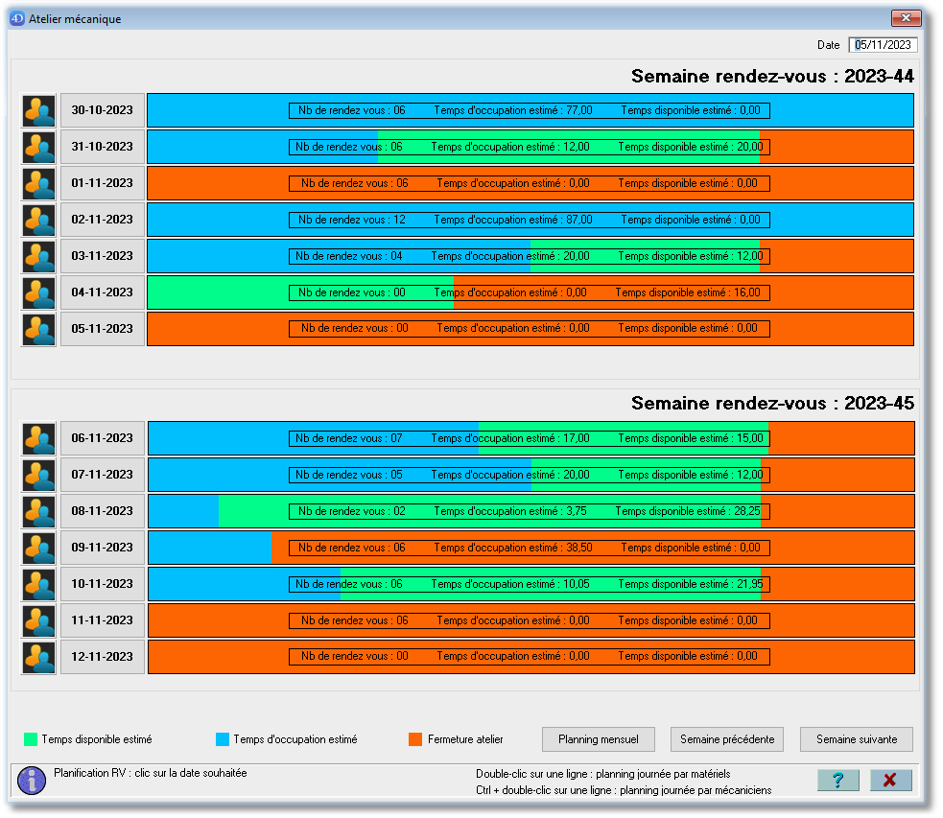The width and height of the screenshot is (943, 818).
Task: Click the mechanic icon for 09-11-2023
Action: click(39, 548)
